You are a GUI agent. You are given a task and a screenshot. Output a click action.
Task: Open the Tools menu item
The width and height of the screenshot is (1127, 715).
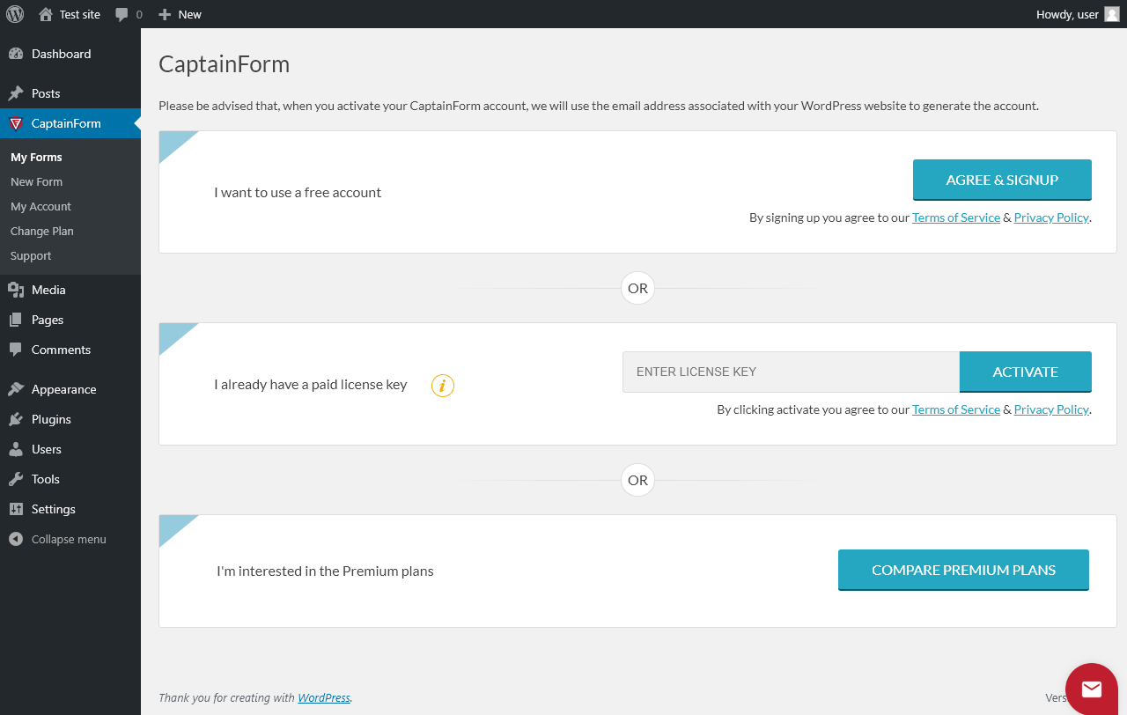click(x=70, y=479)
